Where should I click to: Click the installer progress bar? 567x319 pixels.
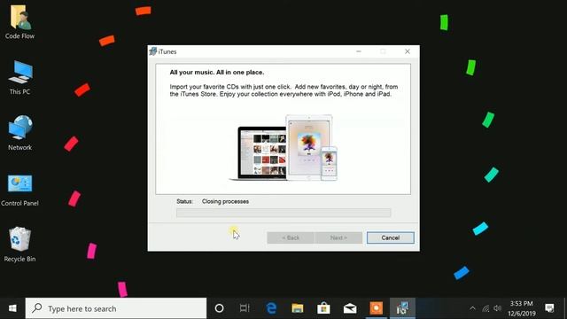[283, 213]
